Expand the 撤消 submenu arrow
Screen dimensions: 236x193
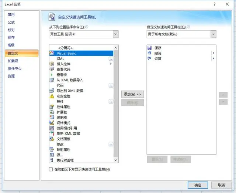[213, 53]
